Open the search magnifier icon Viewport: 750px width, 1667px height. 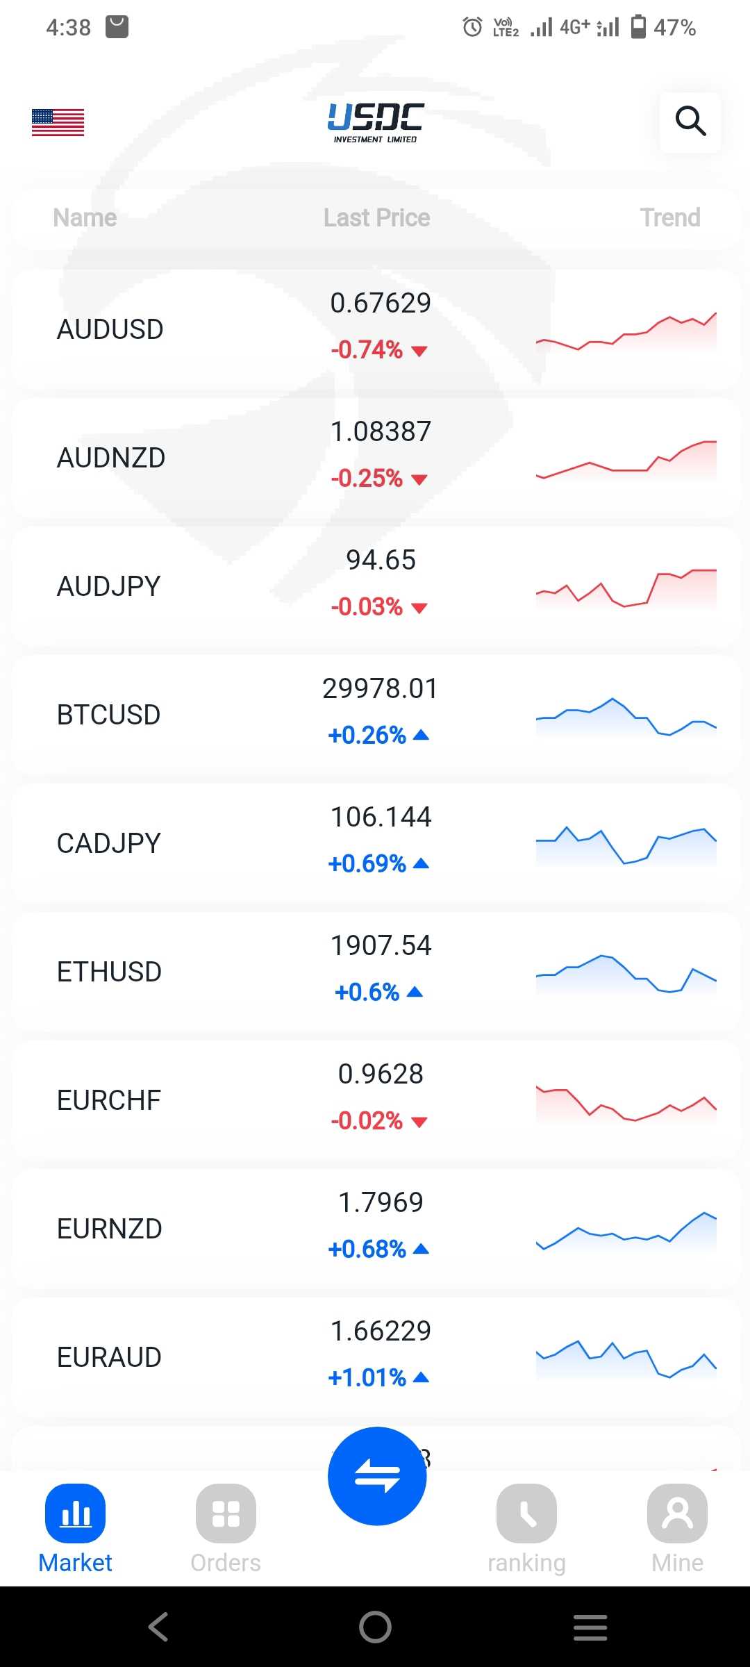point(690,122)
